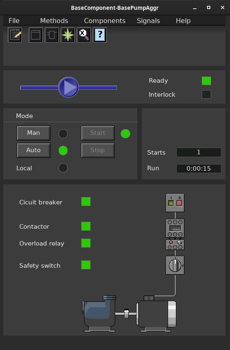This screenshot has width=230, height=350.
Task: Open the notepad note icon in toolbar
Action: (15, 35)
